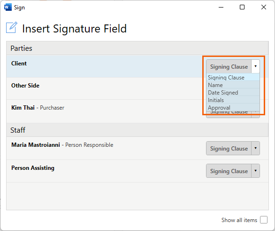Pick Initials from the open dropdown
The height and width of the screenshot is (231, 275).
pyautogui.click(x=233, y=100)
